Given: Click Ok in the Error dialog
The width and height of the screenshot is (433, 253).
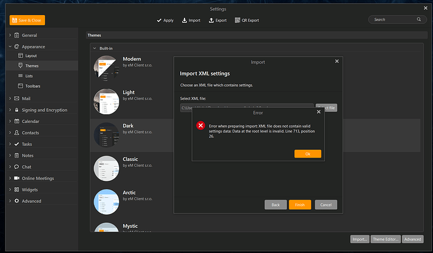Looking at the screenshot, I should (x=307, y=154).
